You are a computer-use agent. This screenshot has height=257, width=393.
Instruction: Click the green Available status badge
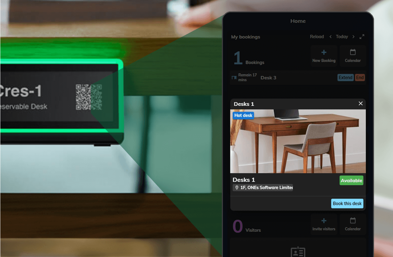351,180
